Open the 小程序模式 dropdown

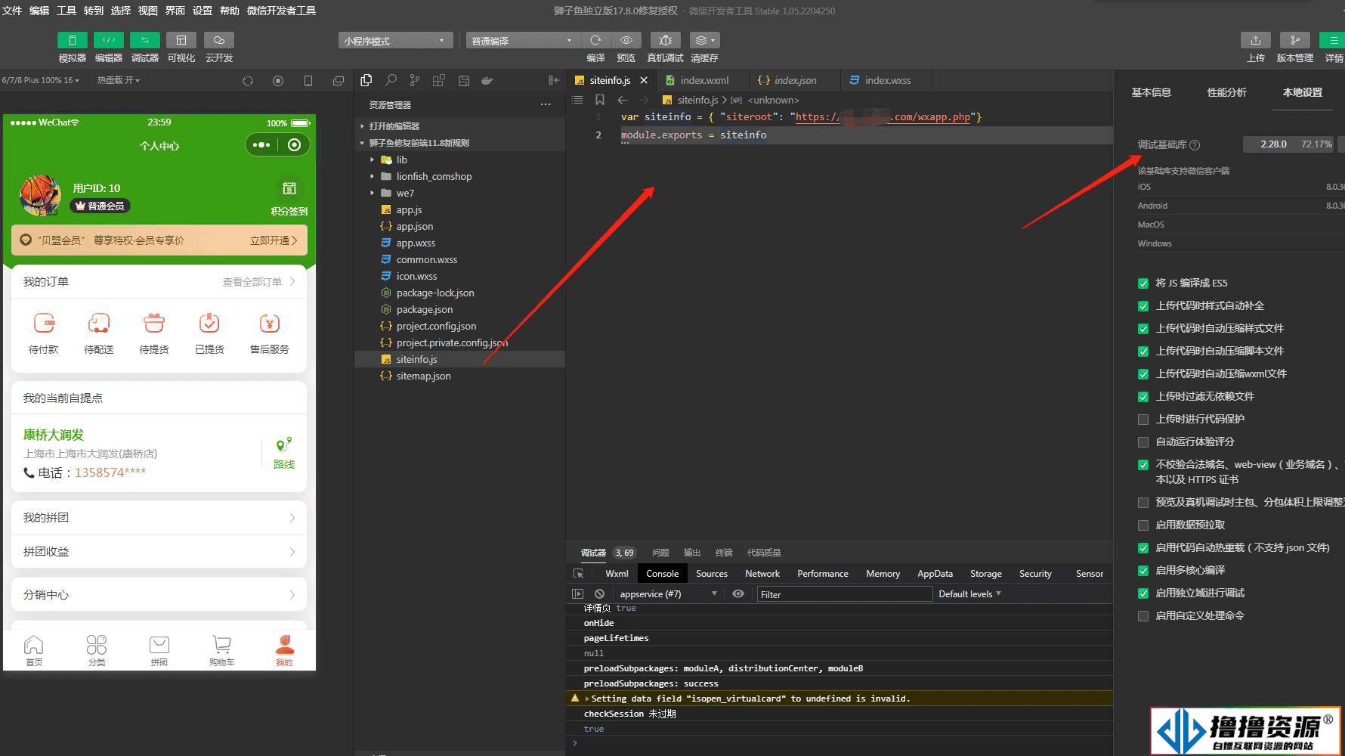pyautogui.click(x=395, y=41)
